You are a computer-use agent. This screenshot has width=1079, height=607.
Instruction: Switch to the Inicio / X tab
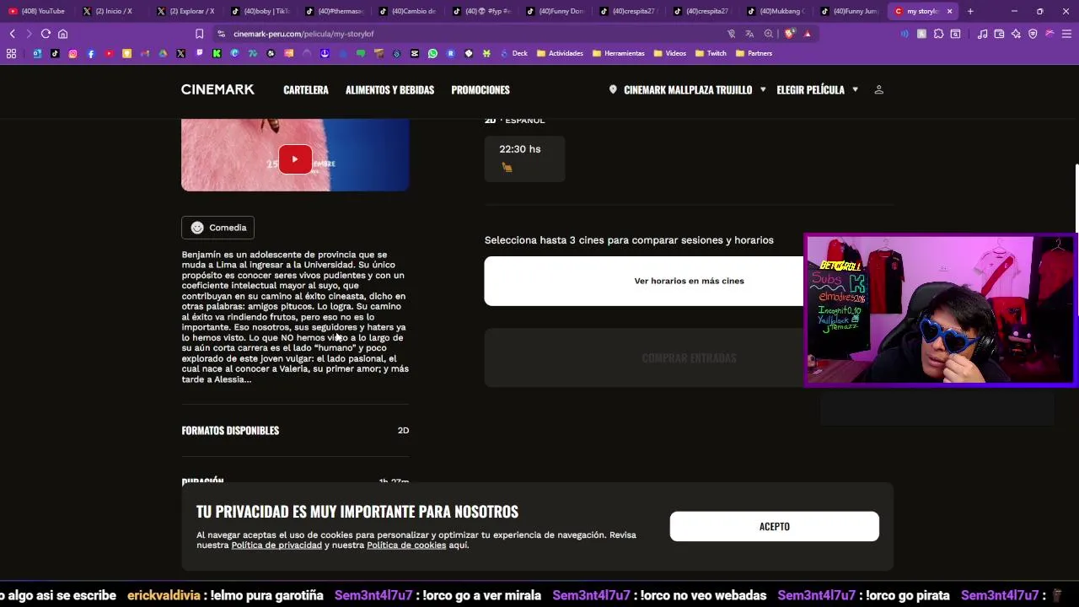click(112, 11)
